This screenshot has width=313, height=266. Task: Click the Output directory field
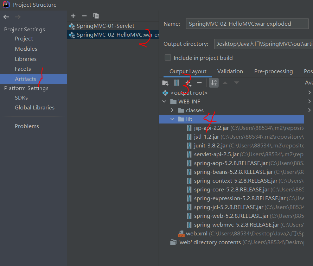click(x=263, y=44)
